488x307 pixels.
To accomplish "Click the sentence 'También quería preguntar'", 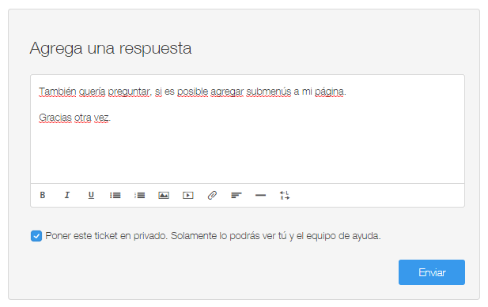I will [95, 92].
